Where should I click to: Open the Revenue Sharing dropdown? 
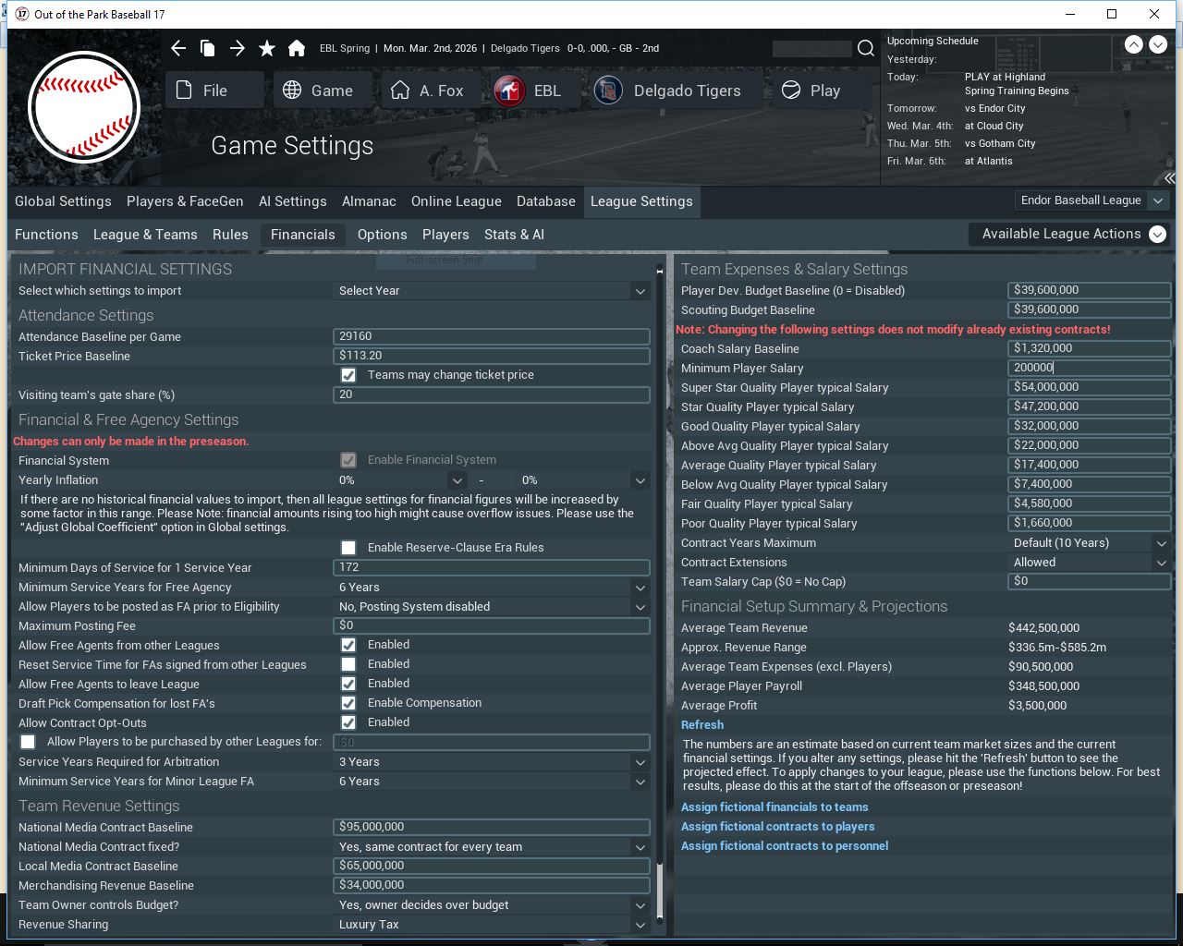491,925
